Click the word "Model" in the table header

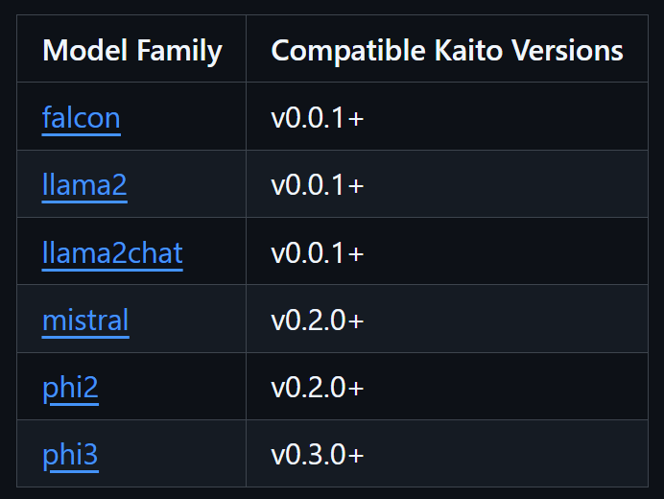[x=81, y=50]
